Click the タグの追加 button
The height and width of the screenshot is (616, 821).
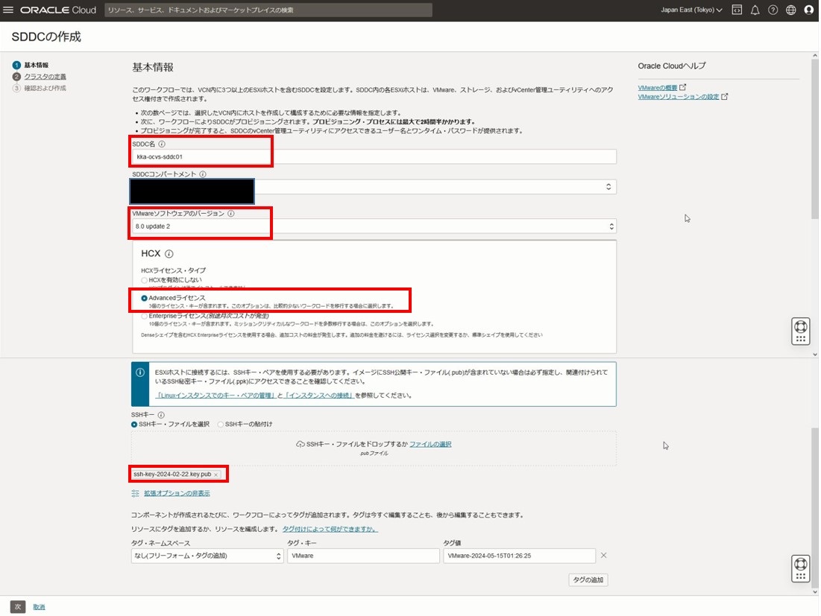click(588, 580)
